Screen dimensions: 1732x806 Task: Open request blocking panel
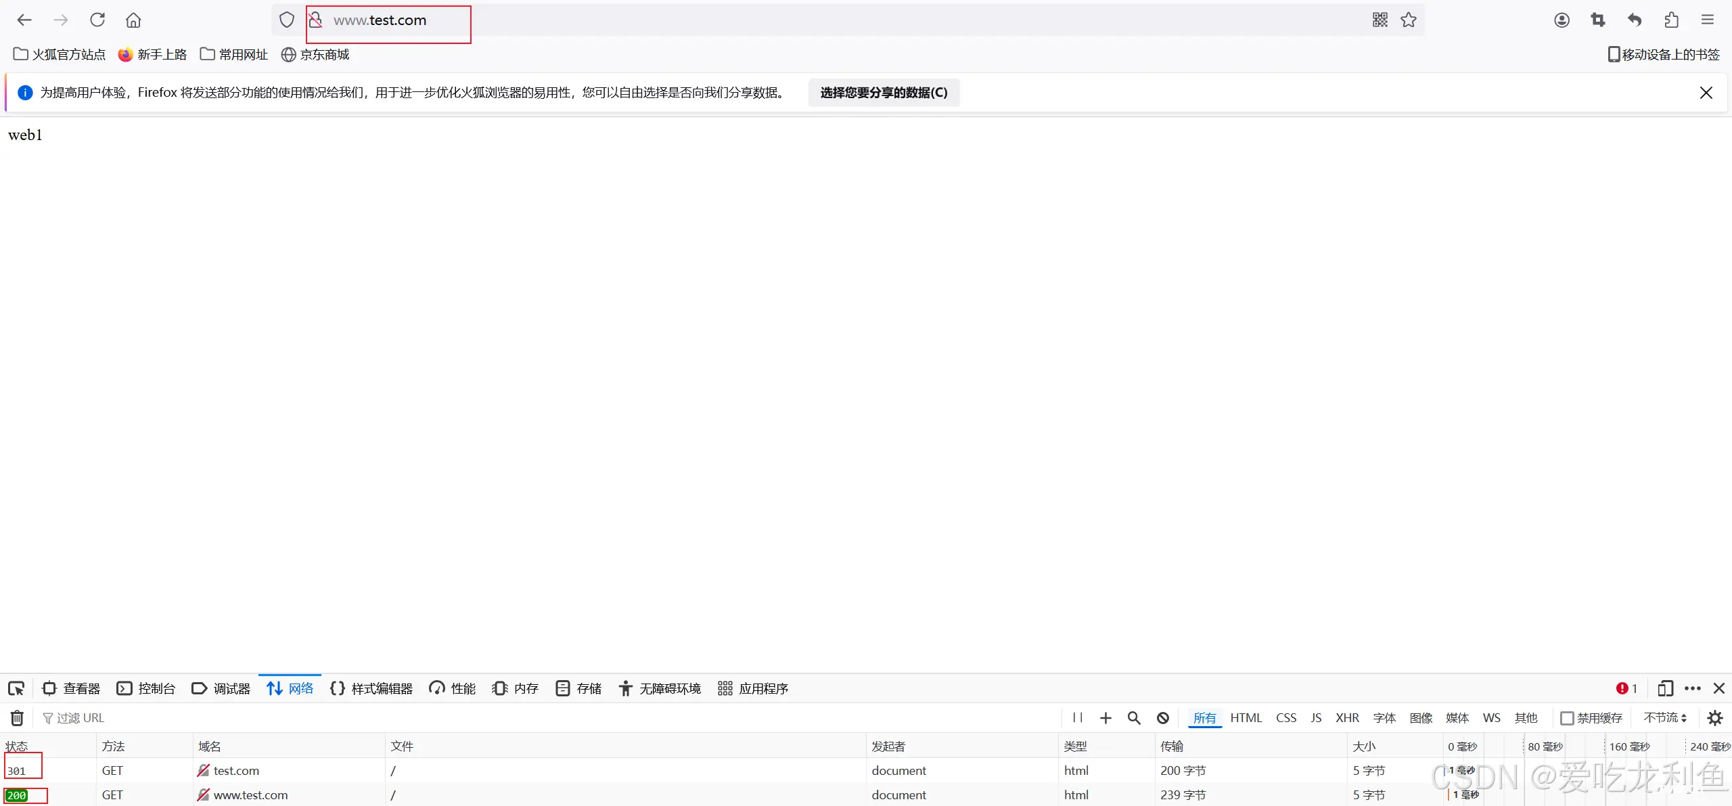tap(1163, 718)
